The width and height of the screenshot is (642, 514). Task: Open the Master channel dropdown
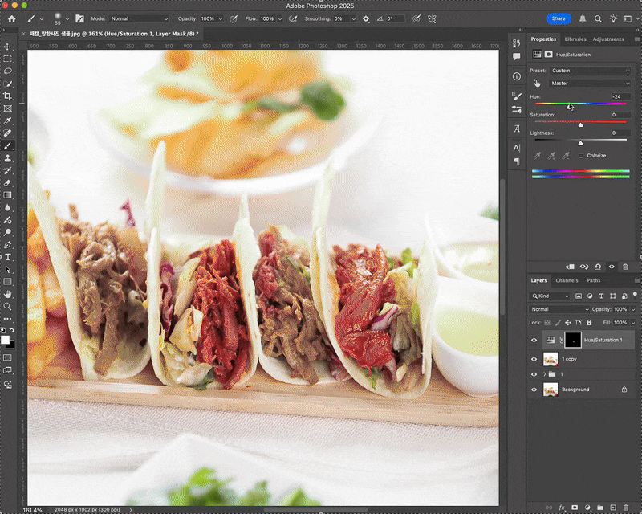(589, 84)
